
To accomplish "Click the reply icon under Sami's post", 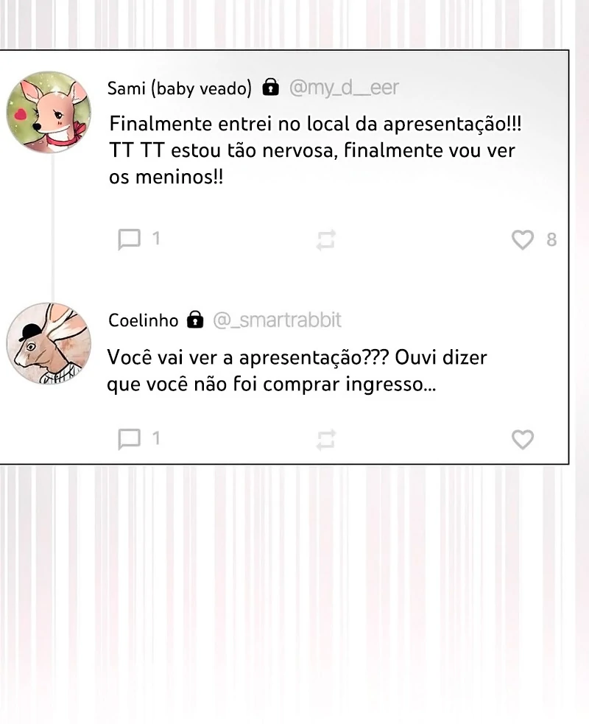I will 130,239.
